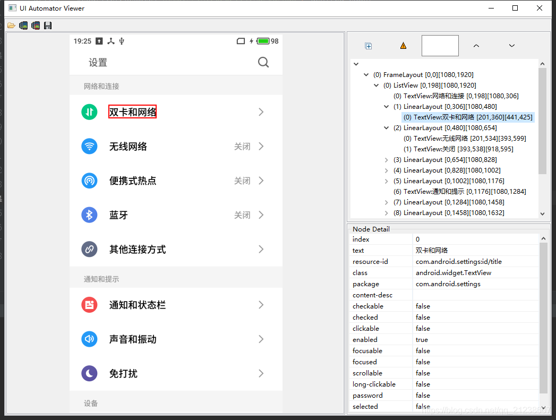Expand all nodes with the plus icon
The width and height of the screenshot is (556, 420).
(x=369, y=46)
